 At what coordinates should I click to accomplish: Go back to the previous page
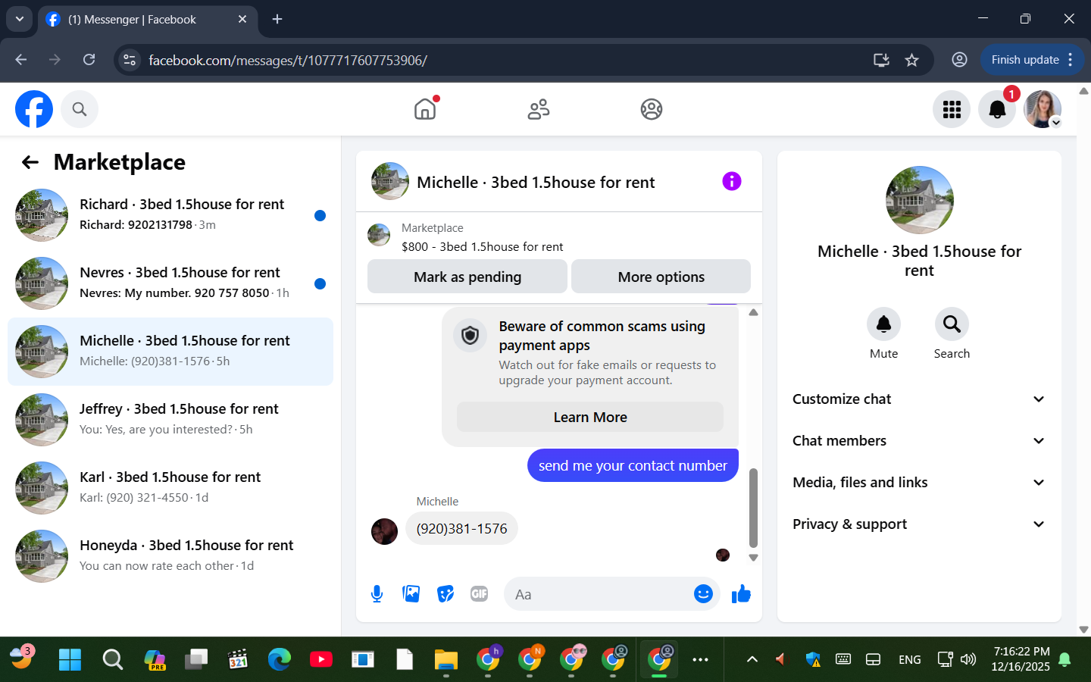coord(21,60)
